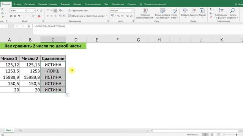Decrease indent icon in alignment group

60,16
